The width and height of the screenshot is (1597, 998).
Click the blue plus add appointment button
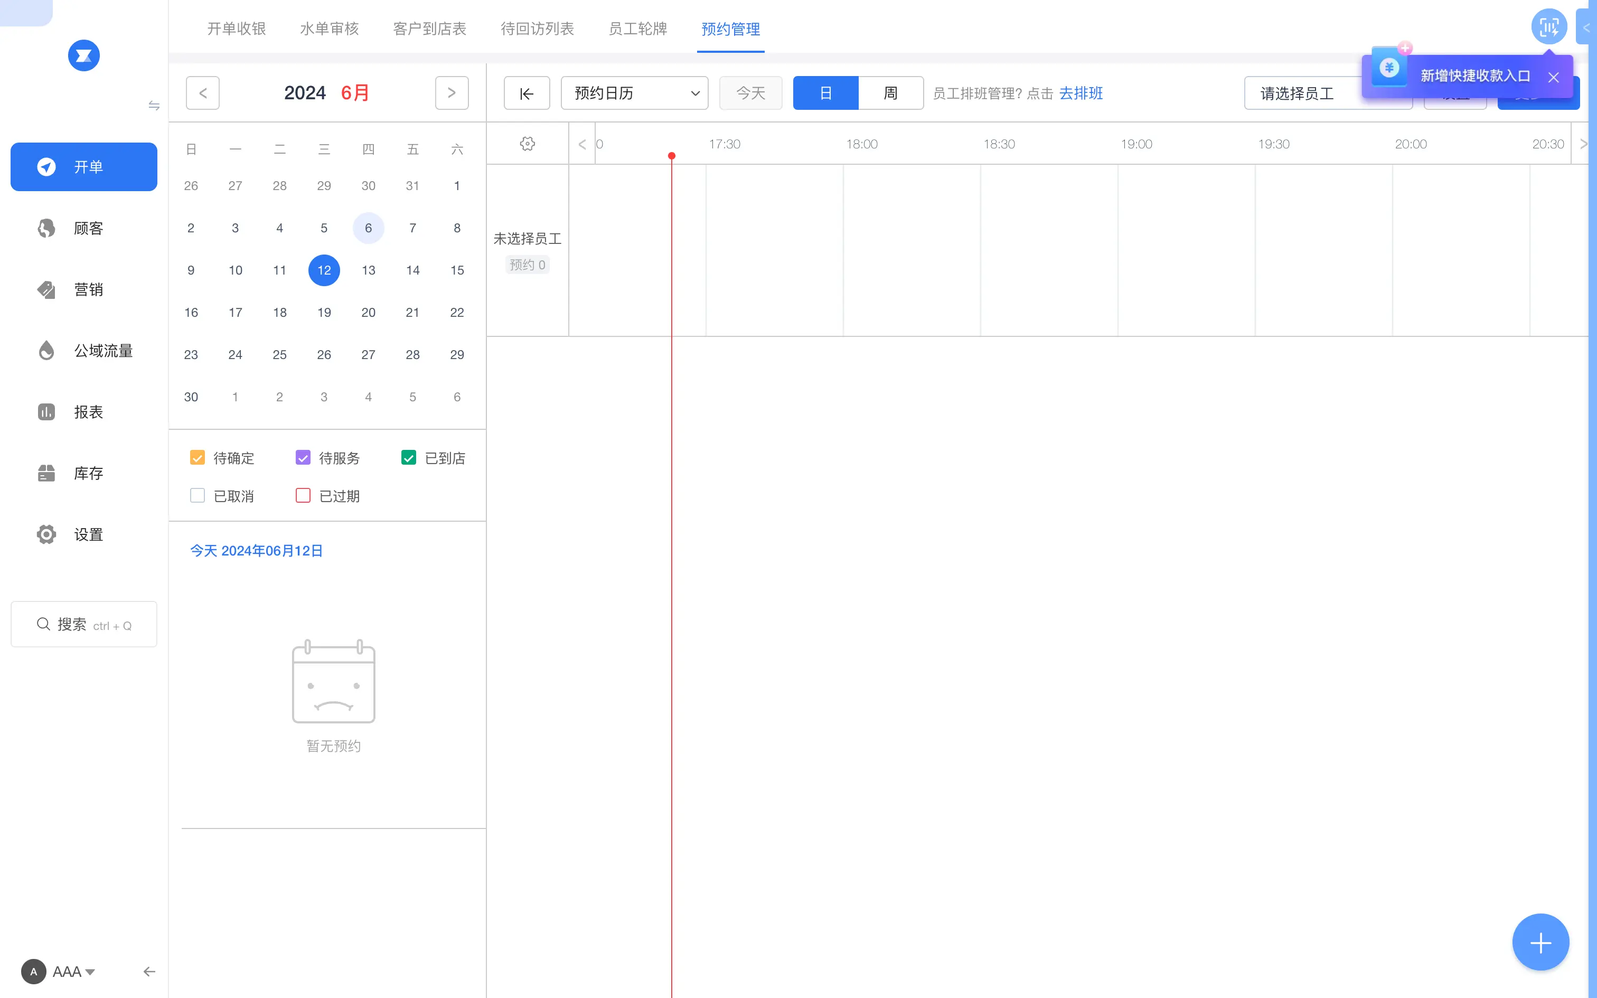pyautogui.click(x=1540, y=942)
